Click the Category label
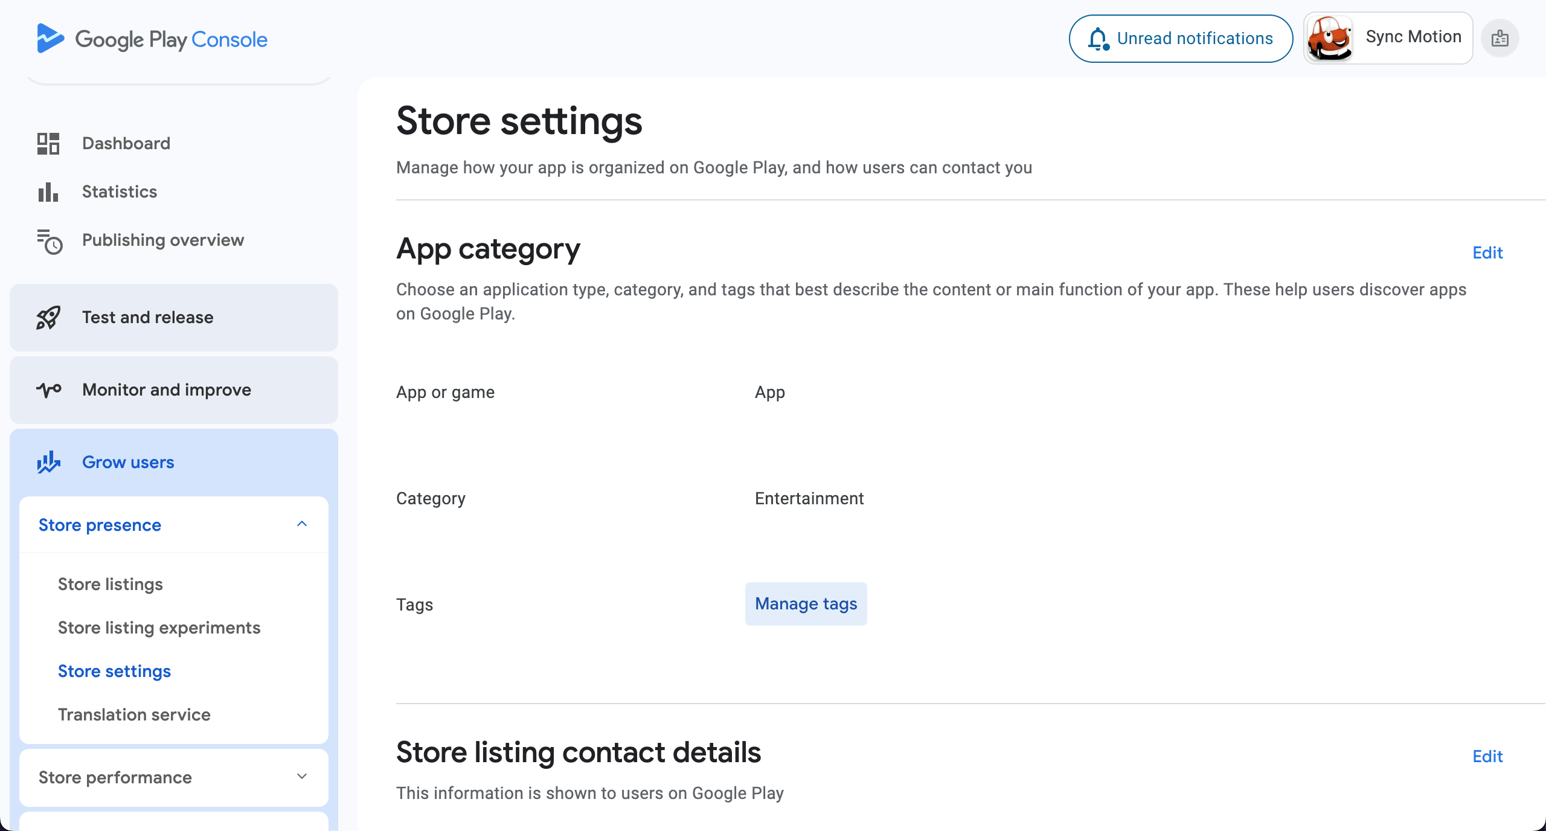The height and width of the screenshot is (831, 1546). pos(431,499)
